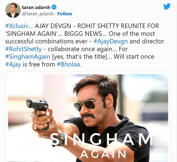Click the #Ajay hashtag
The width and height of the screenshot is (177, 162).
point(13,64)
